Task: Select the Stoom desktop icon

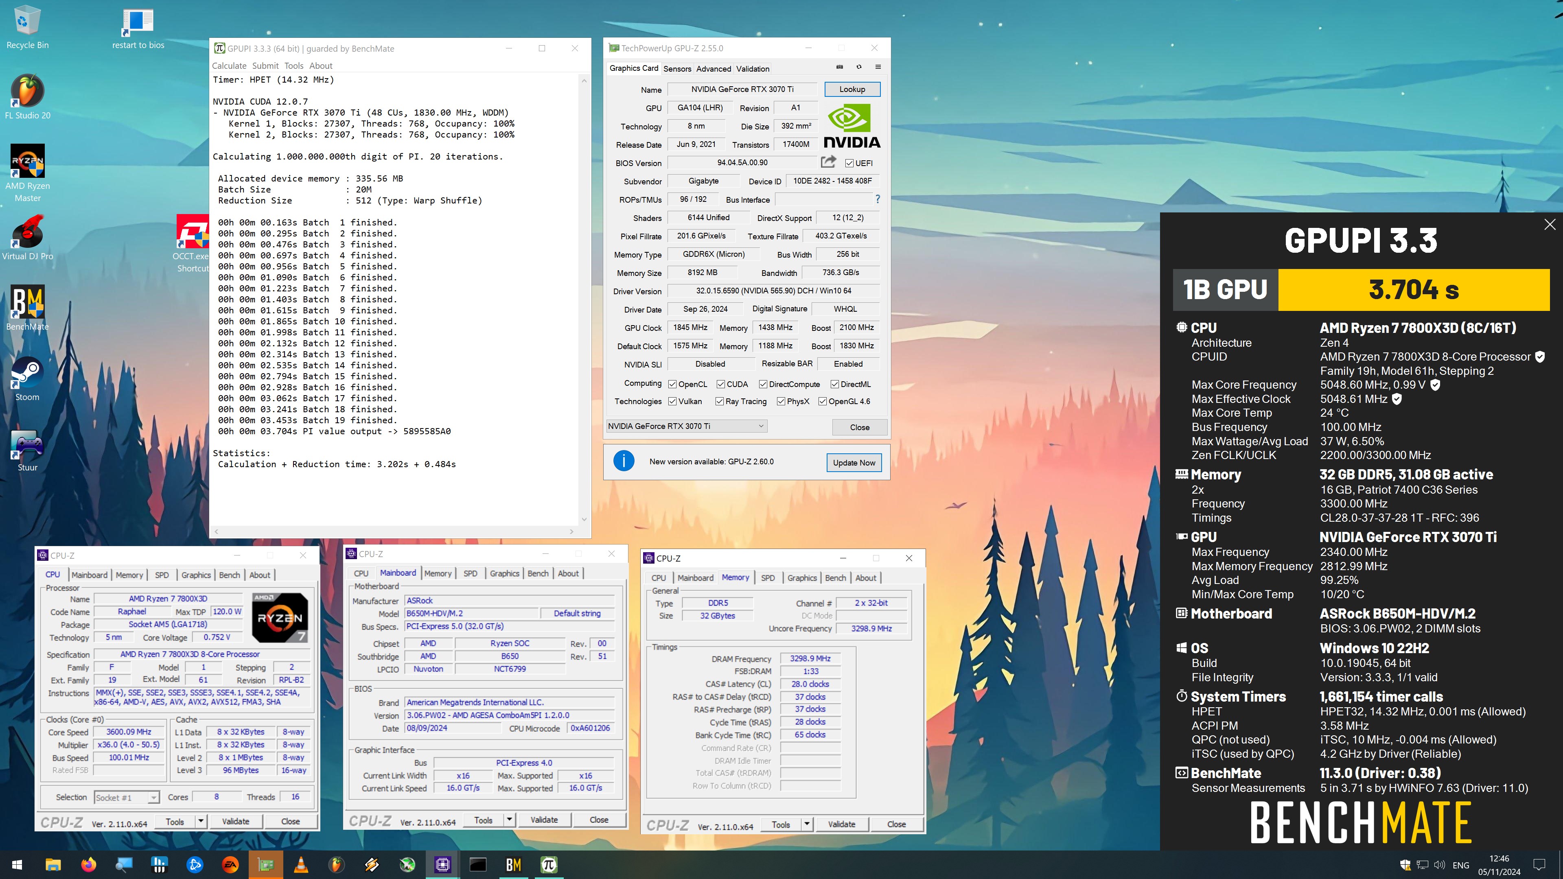Action: coord(27,378)
